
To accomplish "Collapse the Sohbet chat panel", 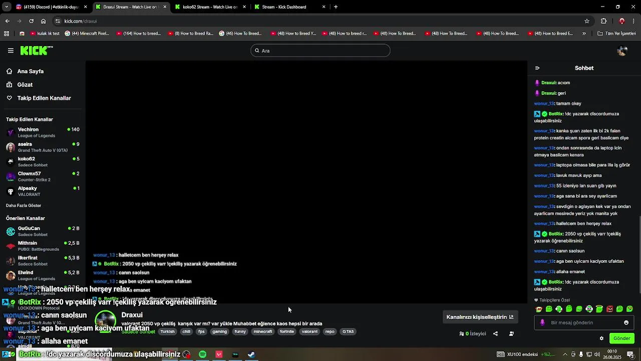I will click(537, 68).
